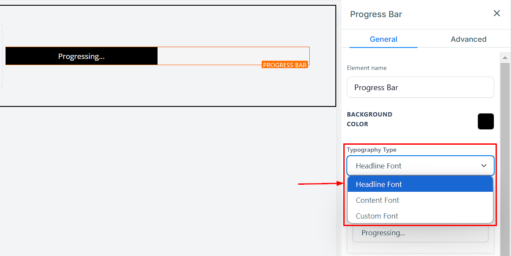Click the Progress Bar panel heading
This screenshot has width=511, height=256.
point(376,14)
